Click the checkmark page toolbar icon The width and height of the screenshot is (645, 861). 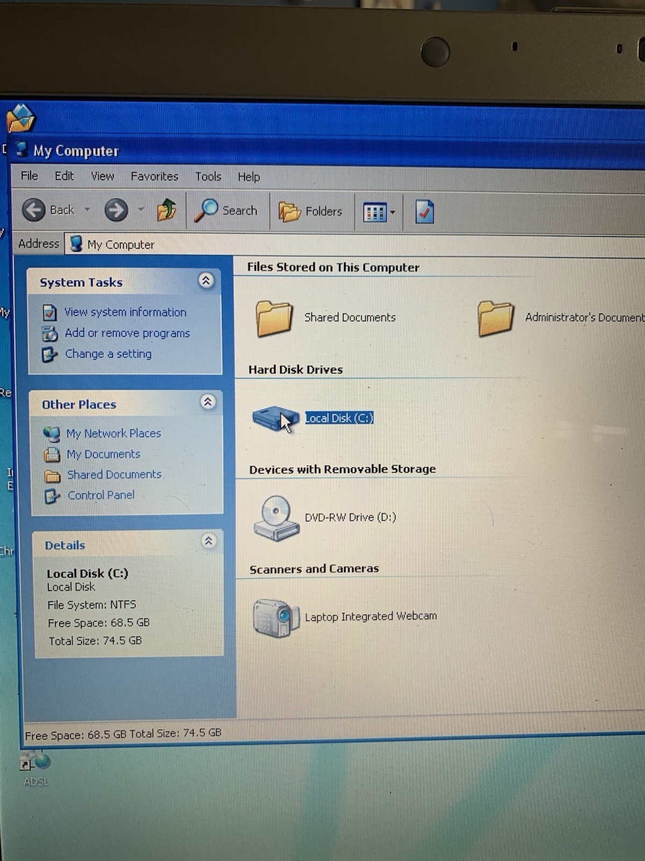[424, 212]
